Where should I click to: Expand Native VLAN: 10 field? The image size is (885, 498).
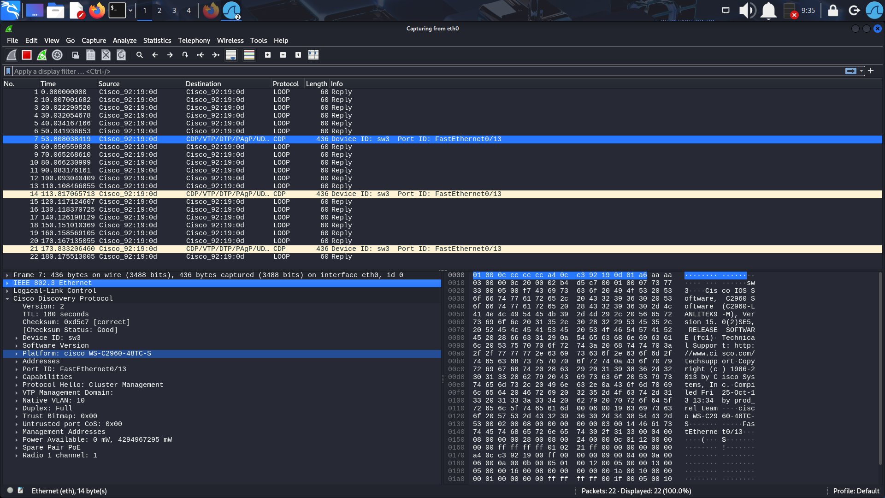tap(17, 401)
